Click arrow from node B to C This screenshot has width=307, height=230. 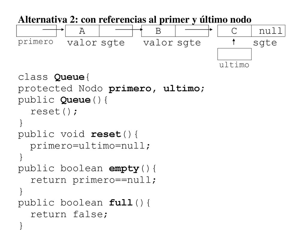199,30
